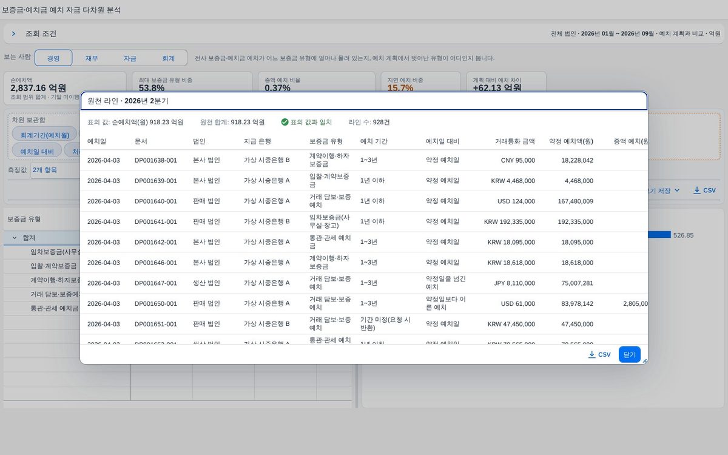The height and width of the screenshot is (455, 728).
Task: Click the 보증금 유형 column header
Action: 326,141
